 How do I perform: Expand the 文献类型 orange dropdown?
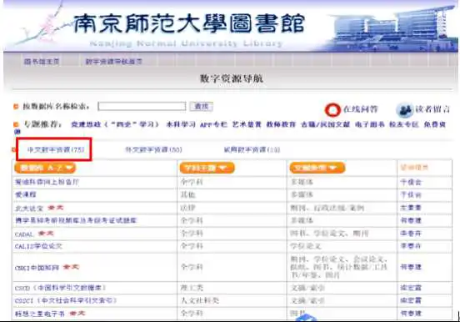click(317, 168)
